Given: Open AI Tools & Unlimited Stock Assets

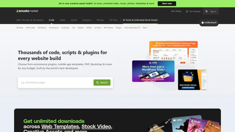Looking at the screenshot, I should 140,20.
